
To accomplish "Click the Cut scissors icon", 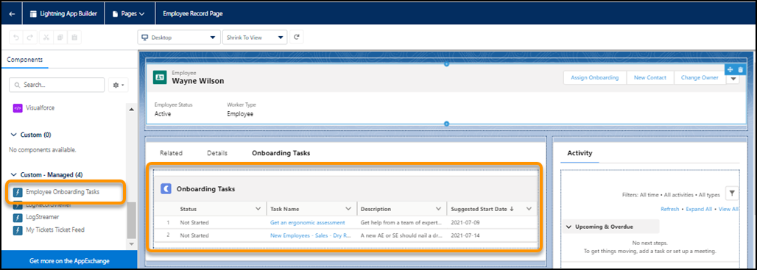I will click(46, 37).
